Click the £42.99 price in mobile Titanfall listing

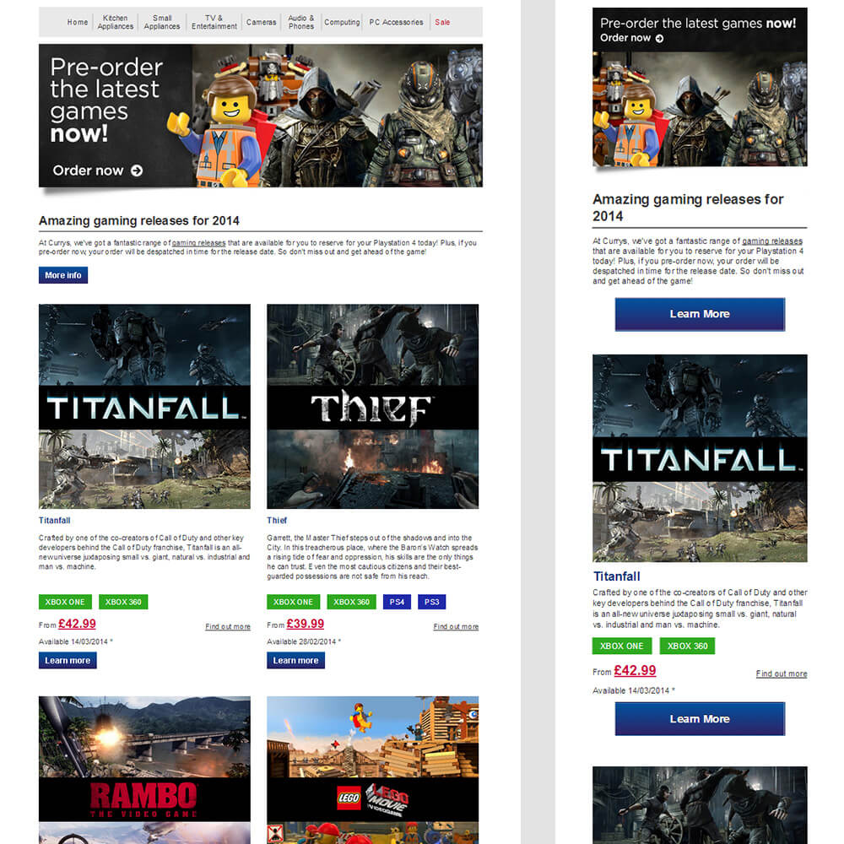click(x=636, y=671)
